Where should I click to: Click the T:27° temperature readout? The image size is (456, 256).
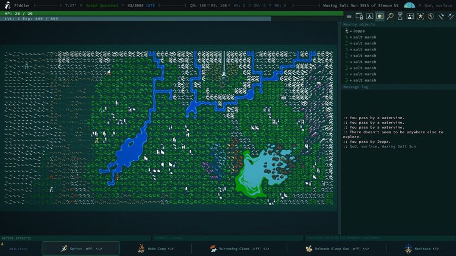tap(71, 5)
